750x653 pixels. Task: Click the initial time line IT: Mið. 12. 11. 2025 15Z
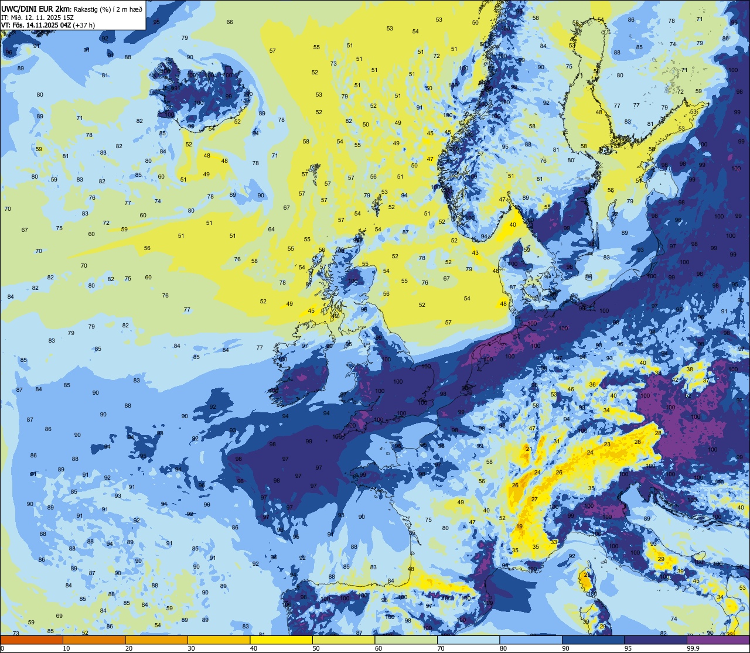pyautogui.click(x=37, y=18)
